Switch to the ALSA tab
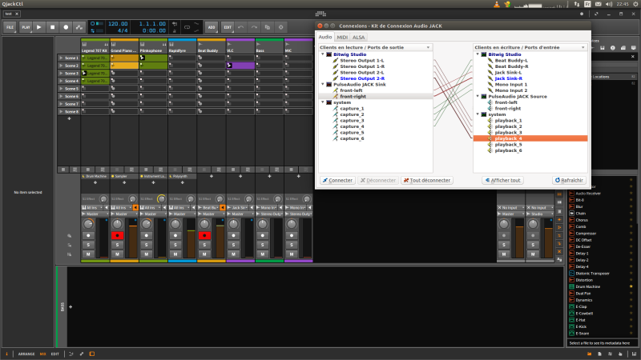Screen dimensions: 641x360 pos(359,37)
